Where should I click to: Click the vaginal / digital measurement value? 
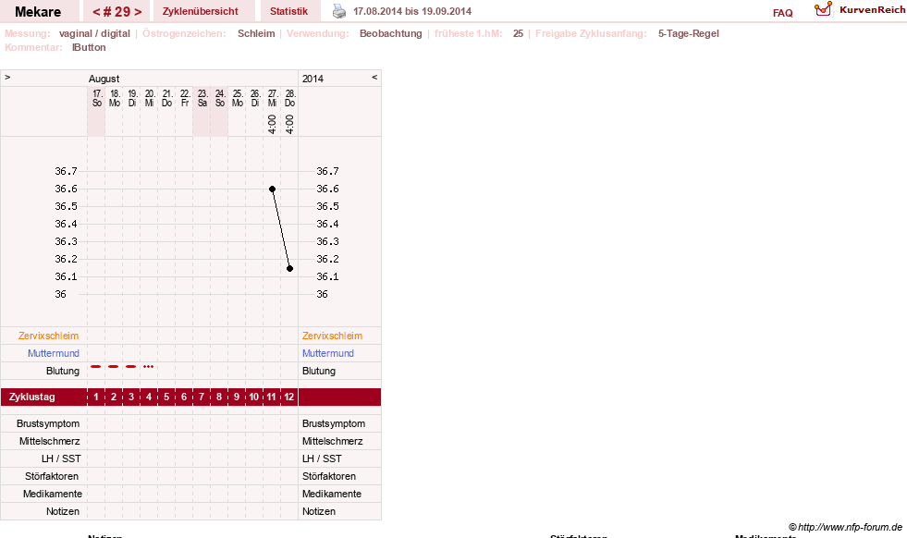94,33
